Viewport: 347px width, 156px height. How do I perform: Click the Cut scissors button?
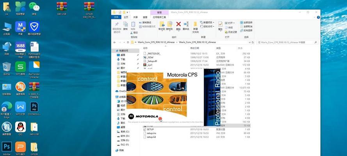134,33
